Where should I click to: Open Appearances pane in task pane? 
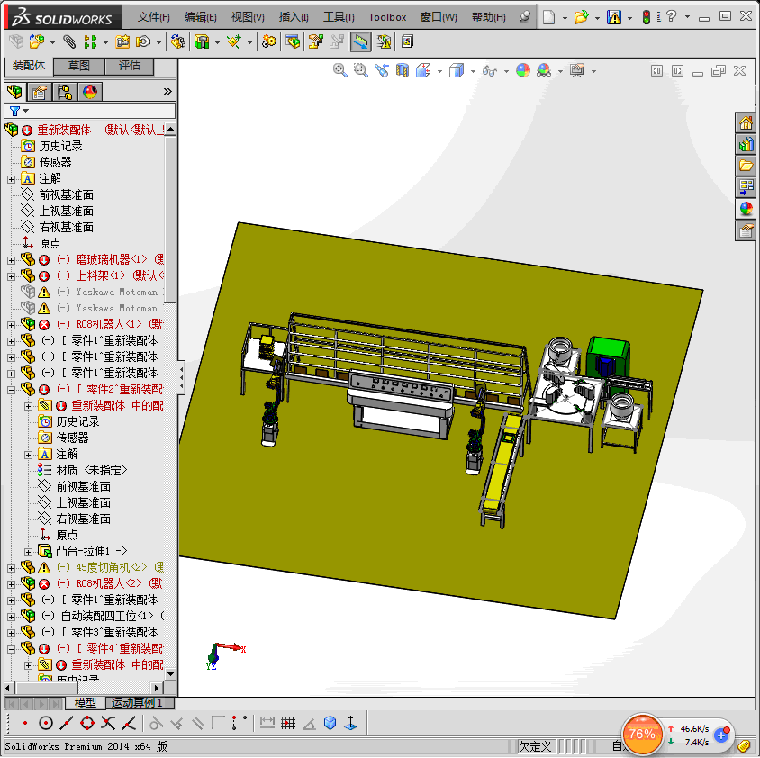tap(746, 209)
